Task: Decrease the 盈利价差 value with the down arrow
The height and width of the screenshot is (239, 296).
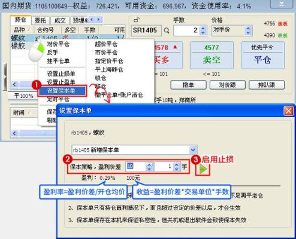Action: pos(149,169)
